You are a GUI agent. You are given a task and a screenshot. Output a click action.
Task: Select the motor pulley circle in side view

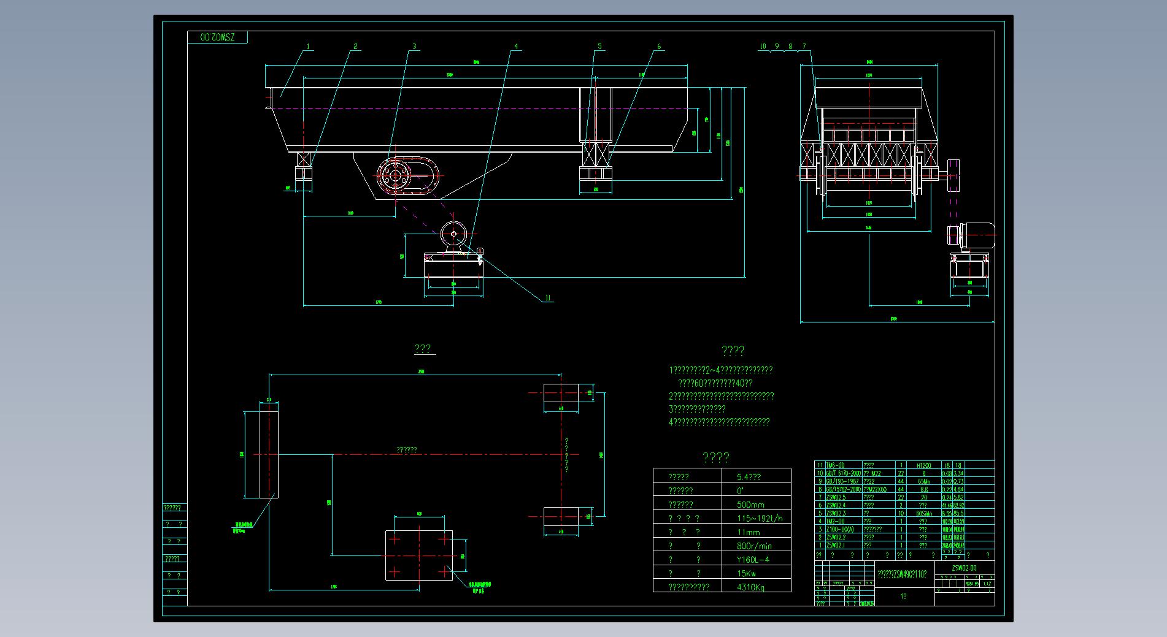[453, 234]
